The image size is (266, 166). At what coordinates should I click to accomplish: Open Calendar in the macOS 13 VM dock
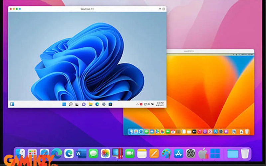click(173, 131)
